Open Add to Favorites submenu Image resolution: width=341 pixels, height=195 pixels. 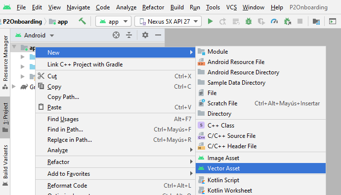pos(115,173)
